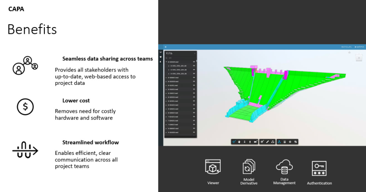Activate the Pan hand tool
366x192 pixels.
[x=239, y=142]
